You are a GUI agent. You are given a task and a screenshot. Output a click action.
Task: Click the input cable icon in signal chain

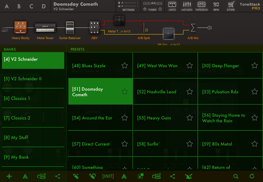click(5, 30)
